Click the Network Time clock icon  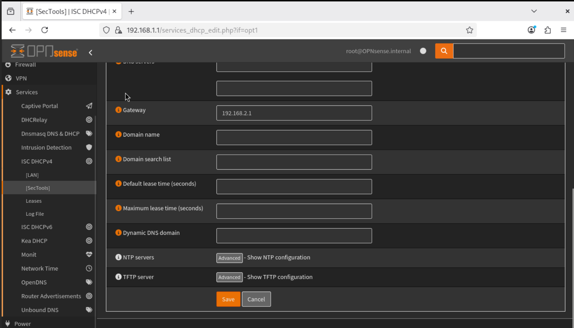pyautogui.click(x=89, y=268)
